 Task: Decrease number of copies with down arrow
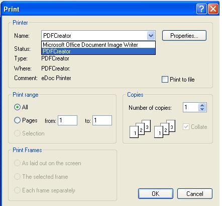pos(202,109)
